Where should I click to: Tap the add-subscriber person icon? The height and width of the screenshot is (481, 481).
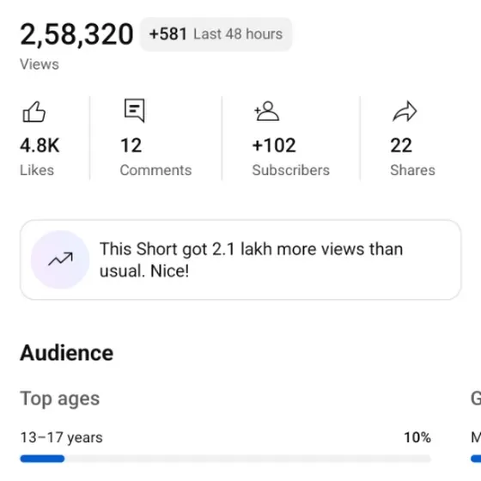point(266,111)
